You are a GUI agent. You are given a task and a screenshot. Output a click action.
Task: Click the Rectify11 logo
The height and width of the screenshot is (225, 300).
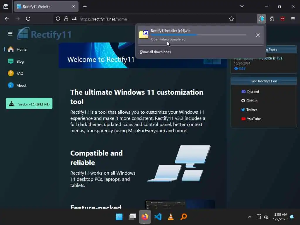44,34
